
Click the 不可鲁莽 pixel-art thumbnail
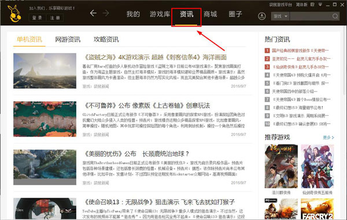[45, 119]
